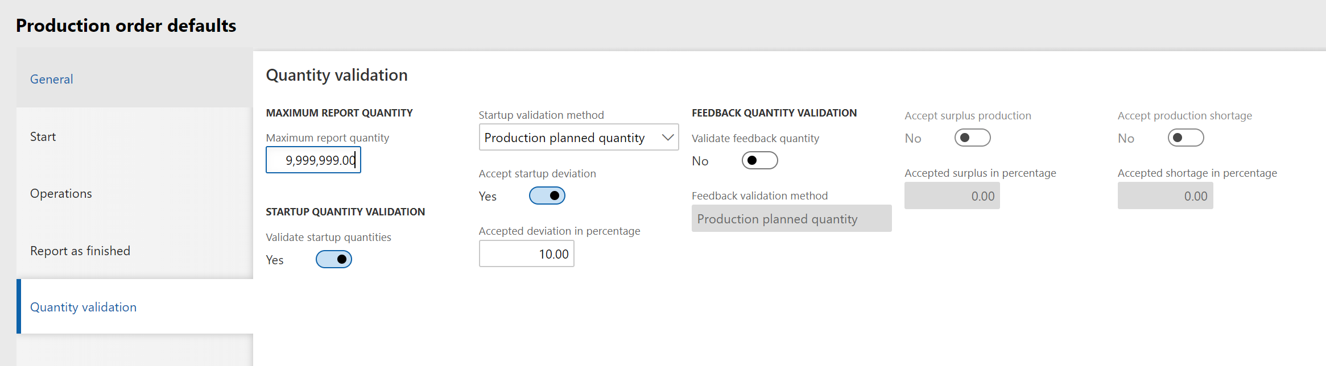Click Accepted surplus in percentage field
This screenshot has width=1326, height=366.
[x=952, y=196]
